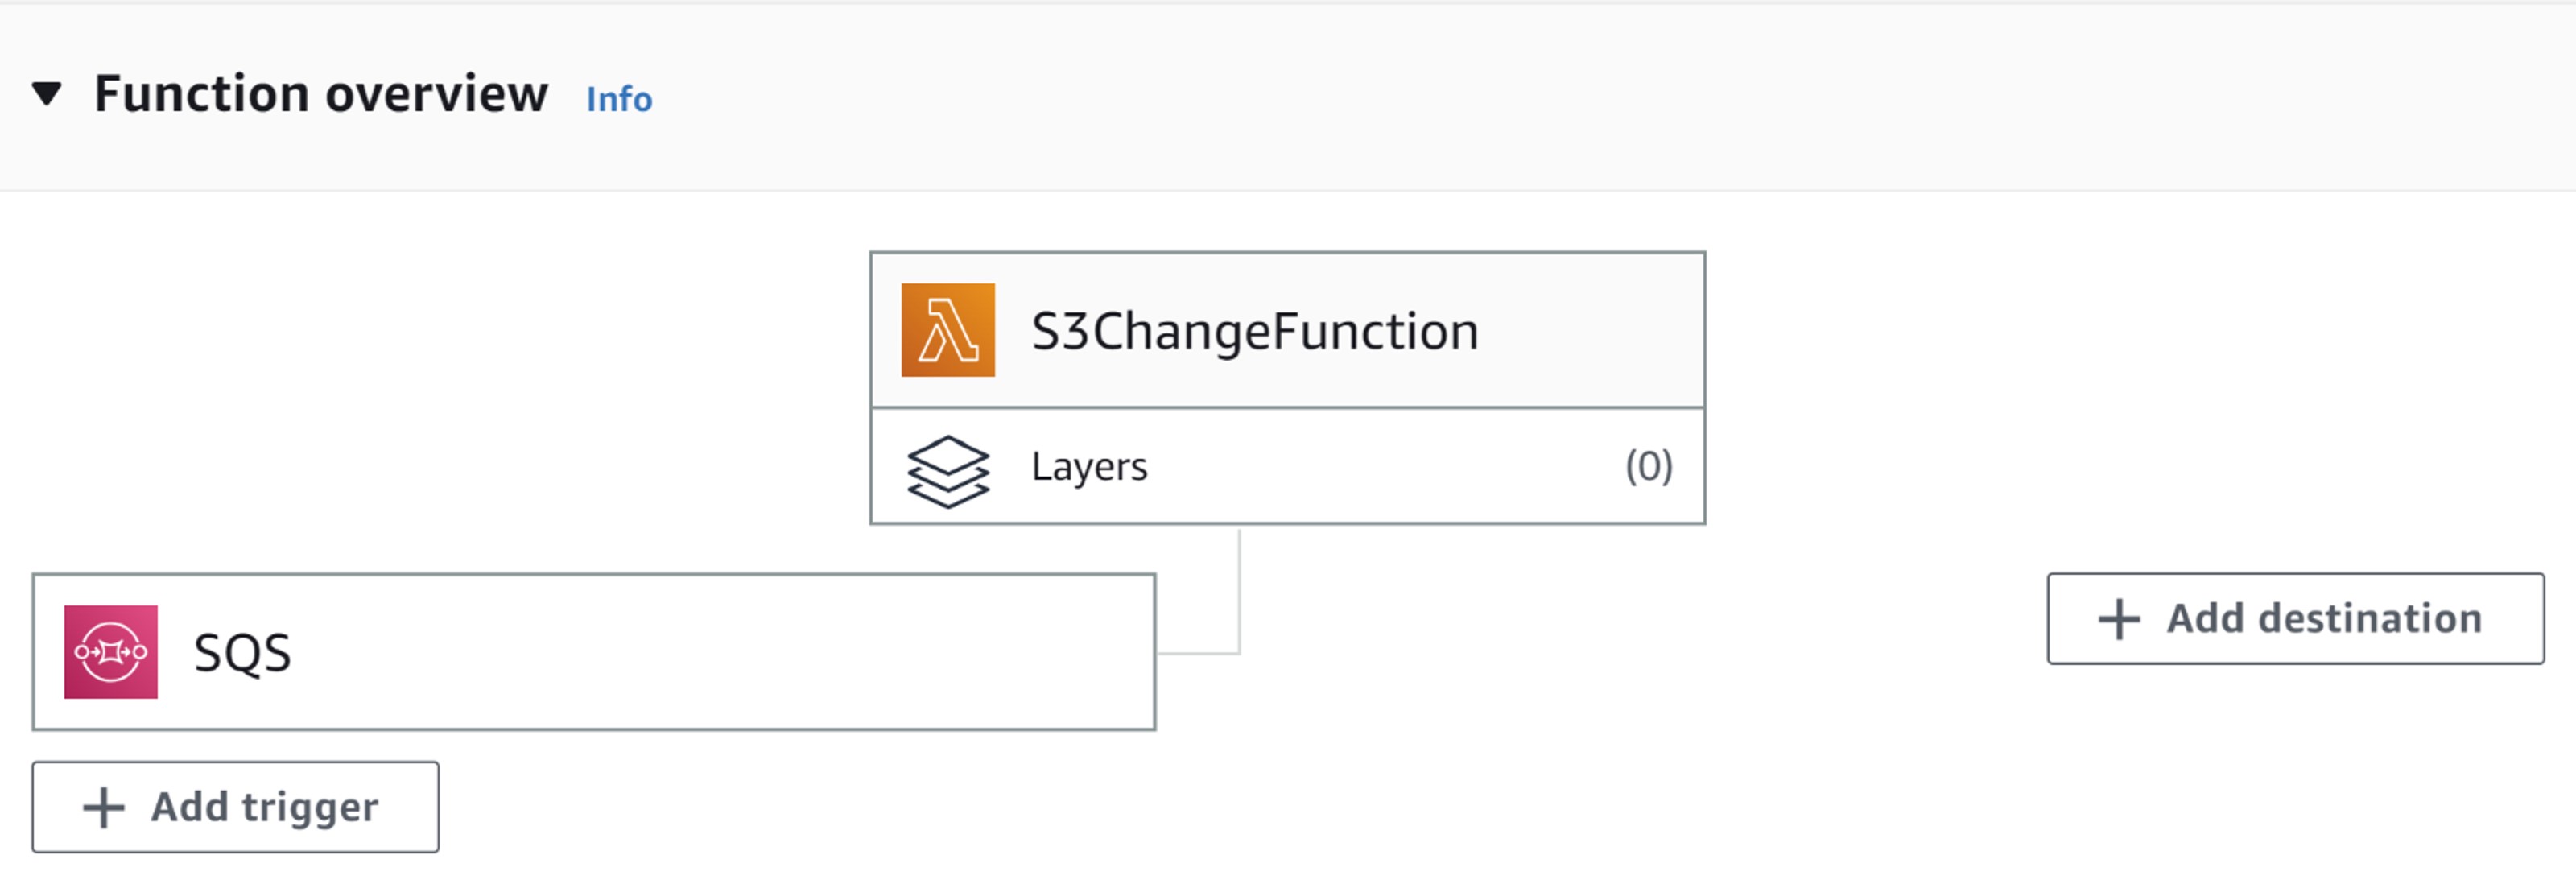Select the pink SQS queue icon
Image resolution: width=2576 pixels, height=884 pixels.
tap(111, 651)
